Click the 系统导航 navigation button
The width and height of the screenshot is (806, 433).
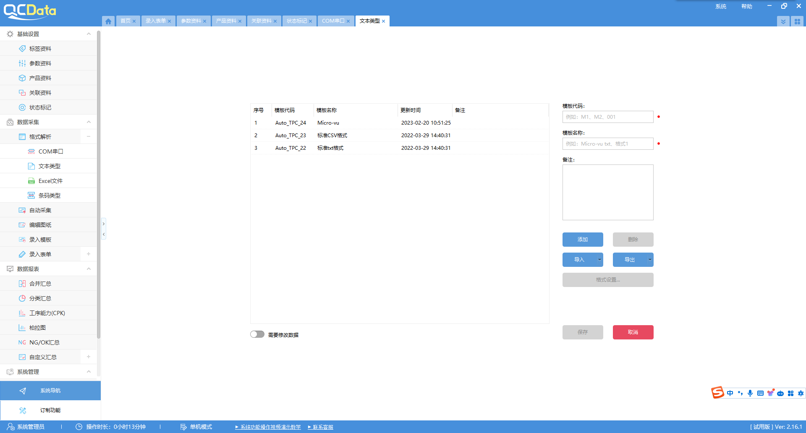(x=50, y=391)
